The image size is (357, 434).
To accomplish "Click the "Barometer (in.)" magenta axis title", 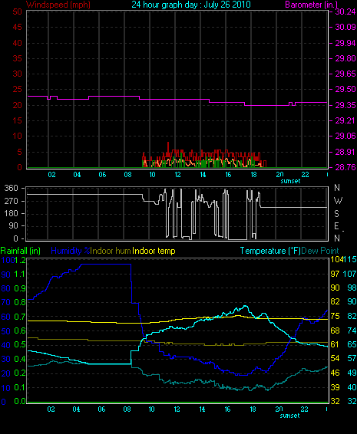I will pyautogui.click(x=311, y=5).
